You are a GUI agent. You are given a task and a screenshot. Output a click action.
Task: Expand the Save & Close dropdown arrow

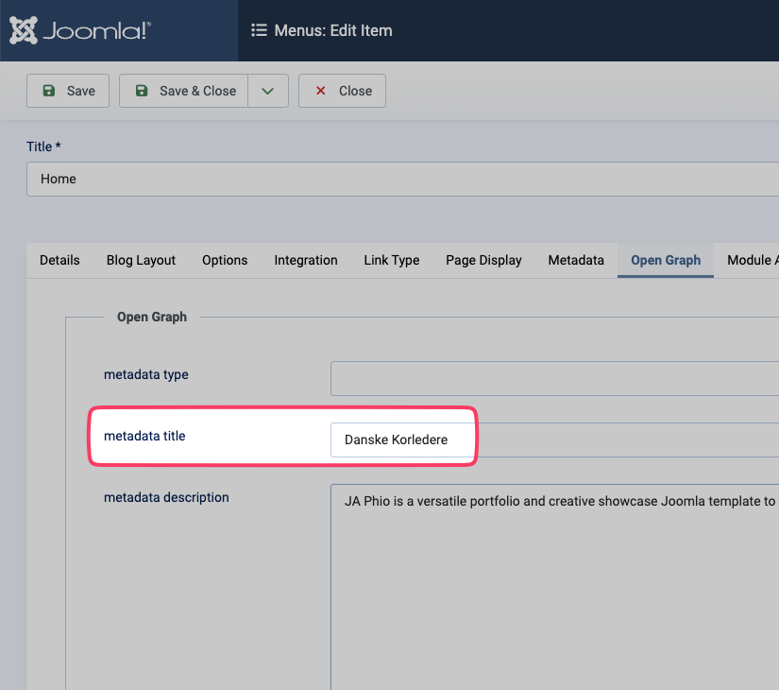coord(268,91)
